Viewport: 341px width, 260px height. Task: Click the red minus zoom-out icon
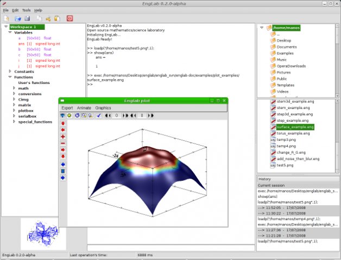click(63, 143)
